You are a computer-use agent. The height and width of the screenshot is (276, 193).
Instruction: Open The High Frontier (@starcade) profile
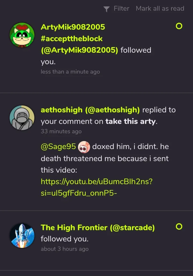tap(98, 228)
